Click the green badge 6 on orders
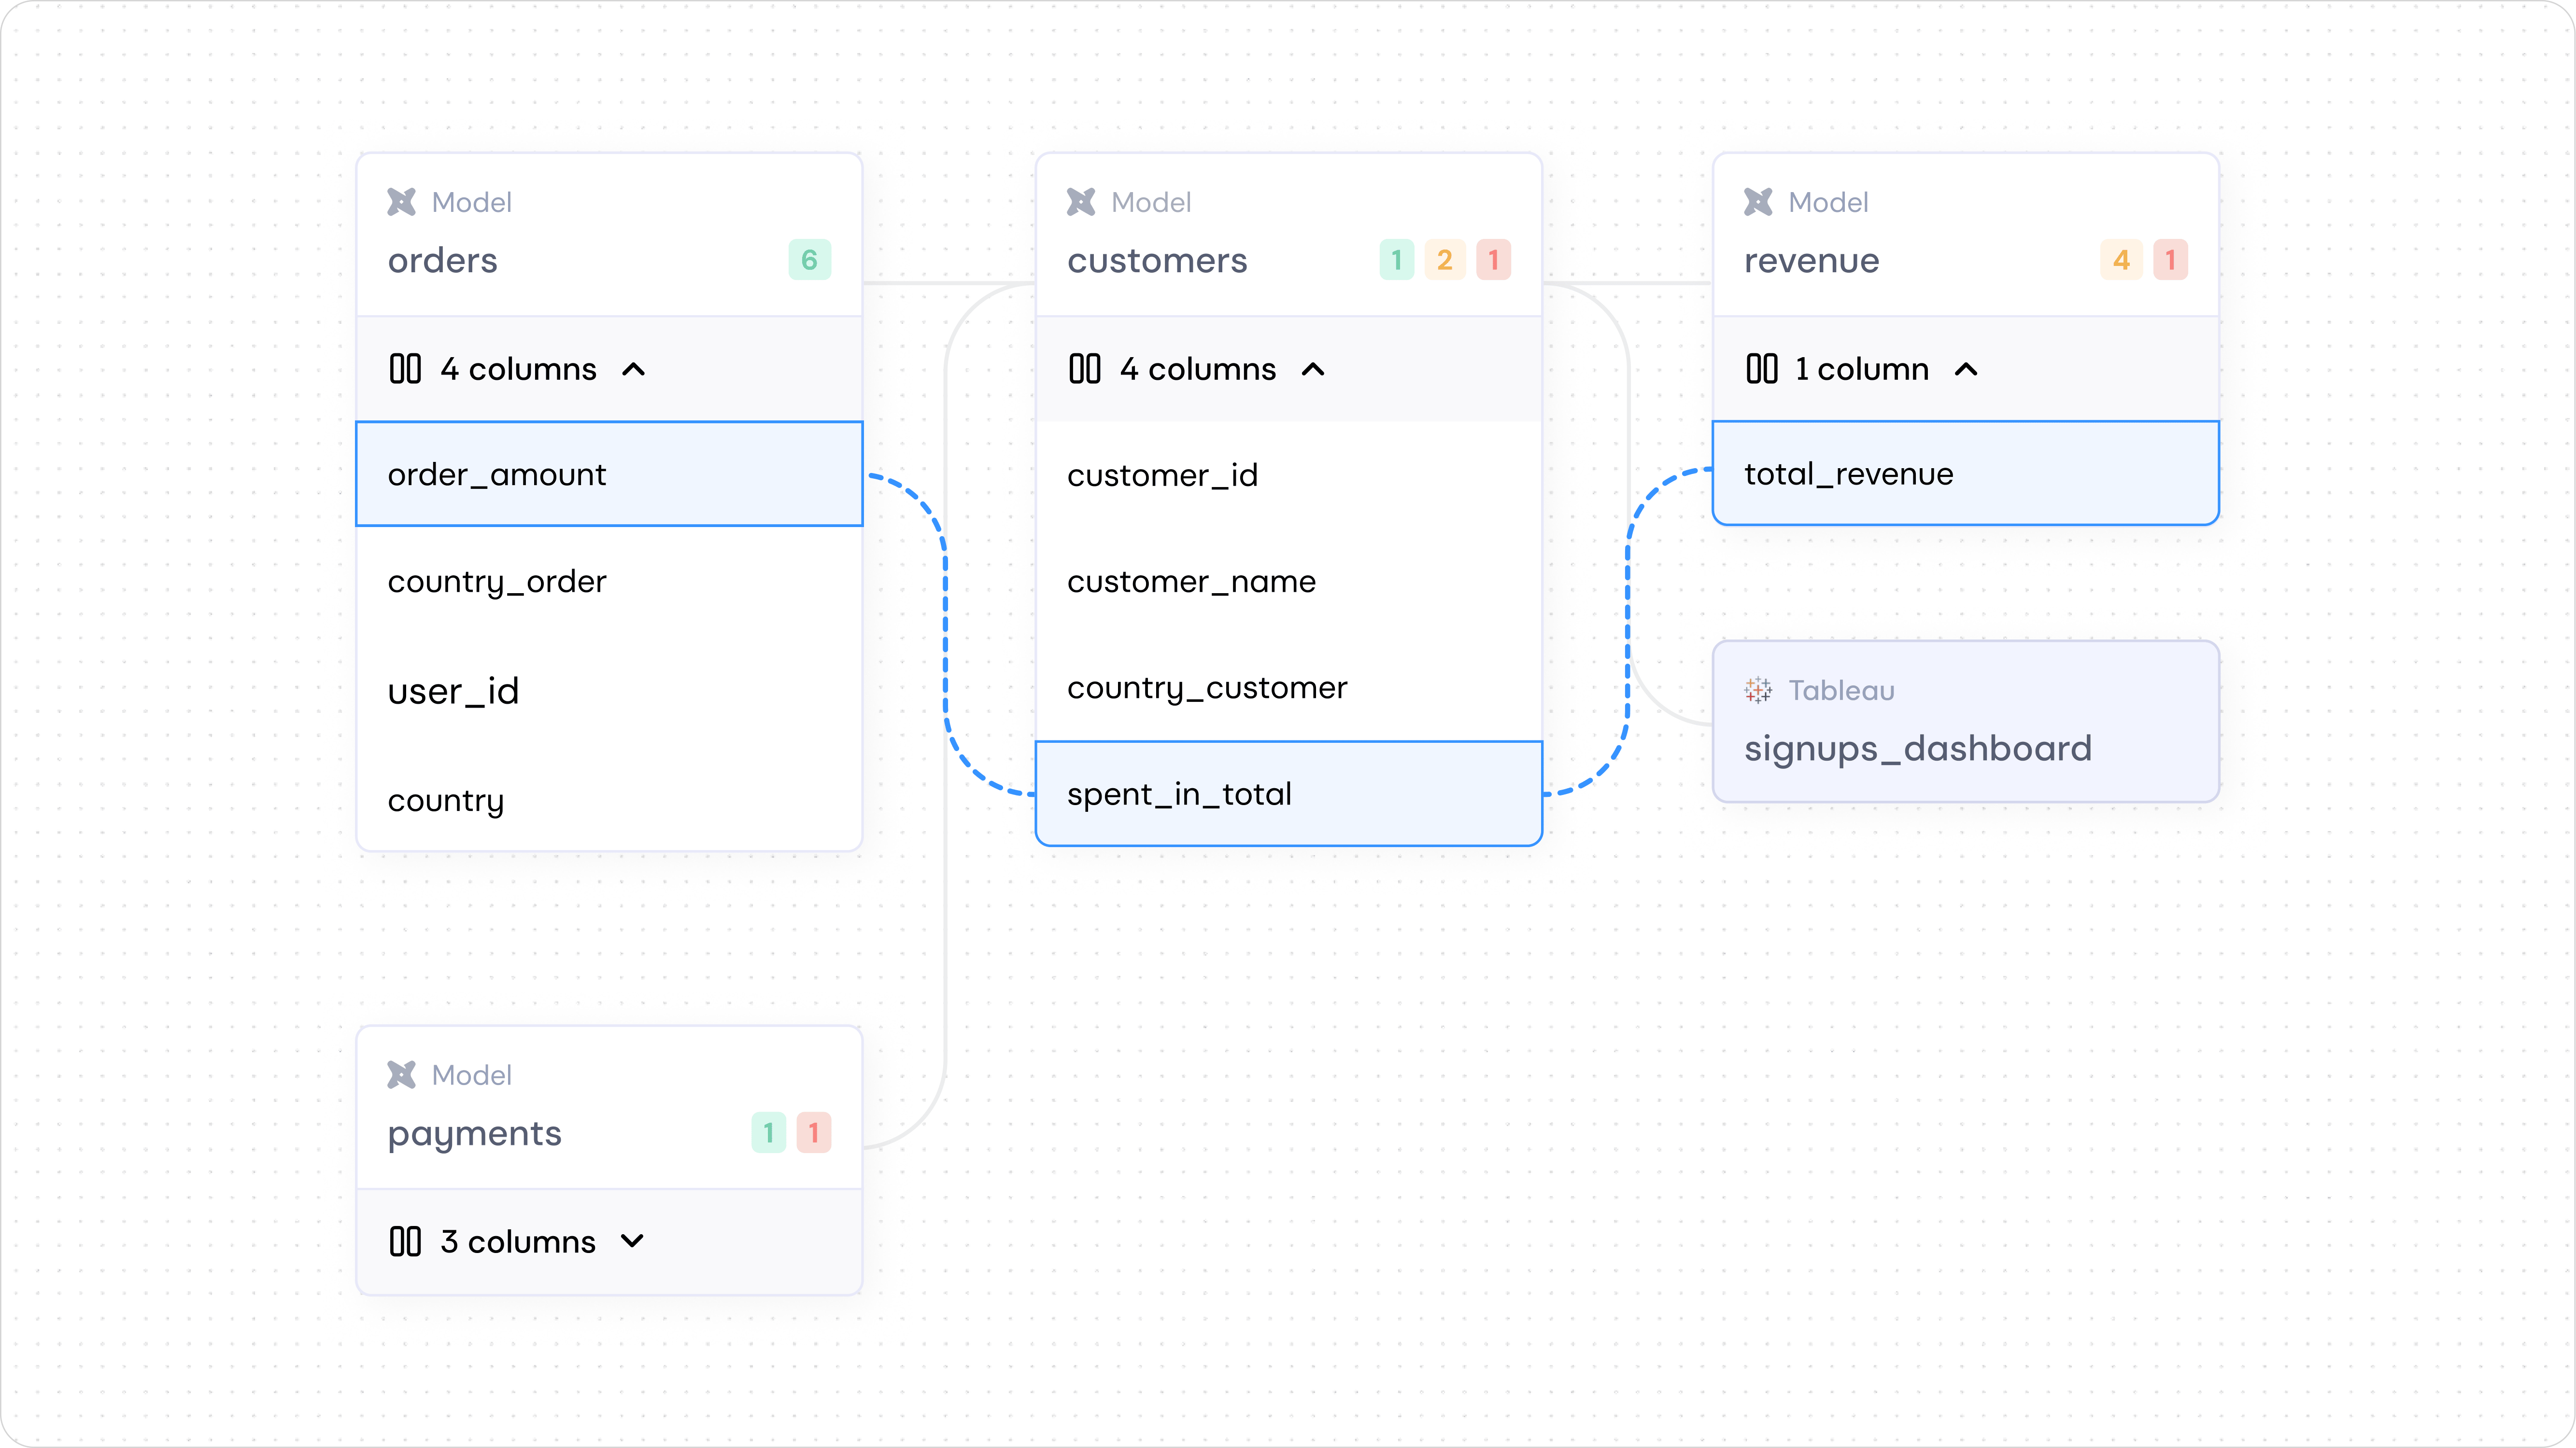Viewport: 2576px width, 1448px height. coord(809,259)
